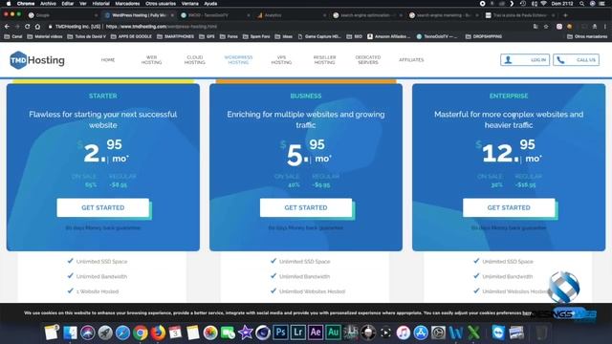Click Get Started on the Enterprise plan
Image resolution: width=612 pixels, height=344 pixels.
pyautogui.click(x=509, y=207)
